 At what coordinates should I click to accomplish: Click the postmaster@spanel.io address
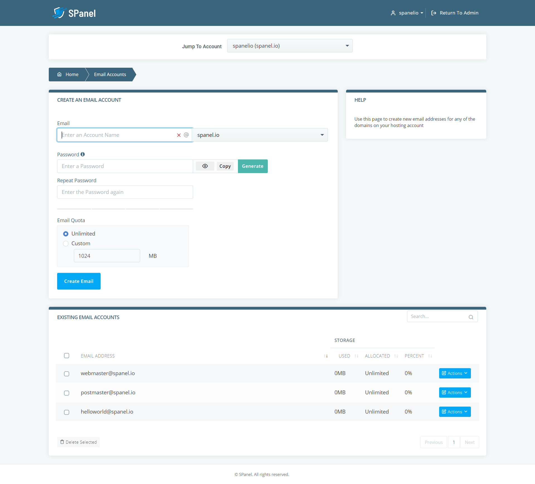coord(108,393)
